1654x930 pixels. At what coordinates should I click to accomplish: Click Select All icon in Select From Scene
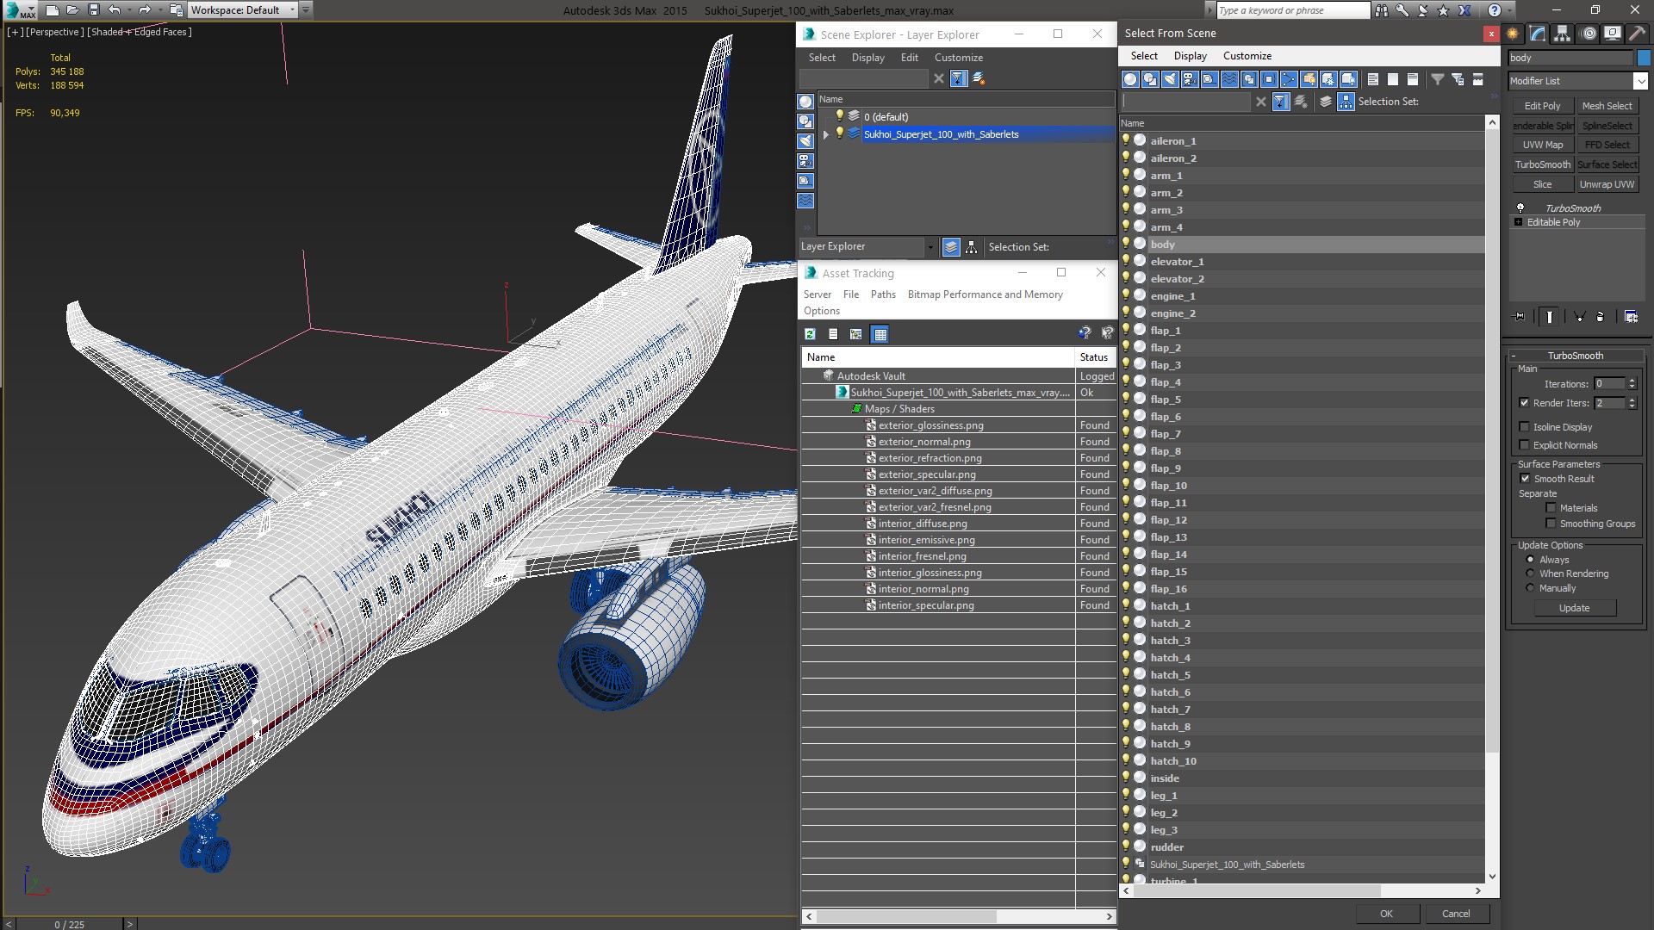click(1373, 79)
